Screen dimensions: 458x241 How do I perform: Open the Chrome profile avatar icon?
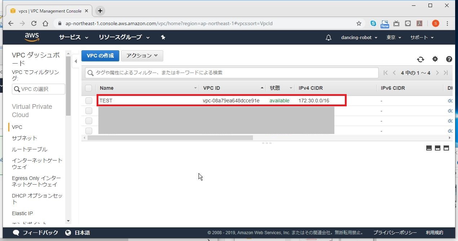click(x=435, y=23)
